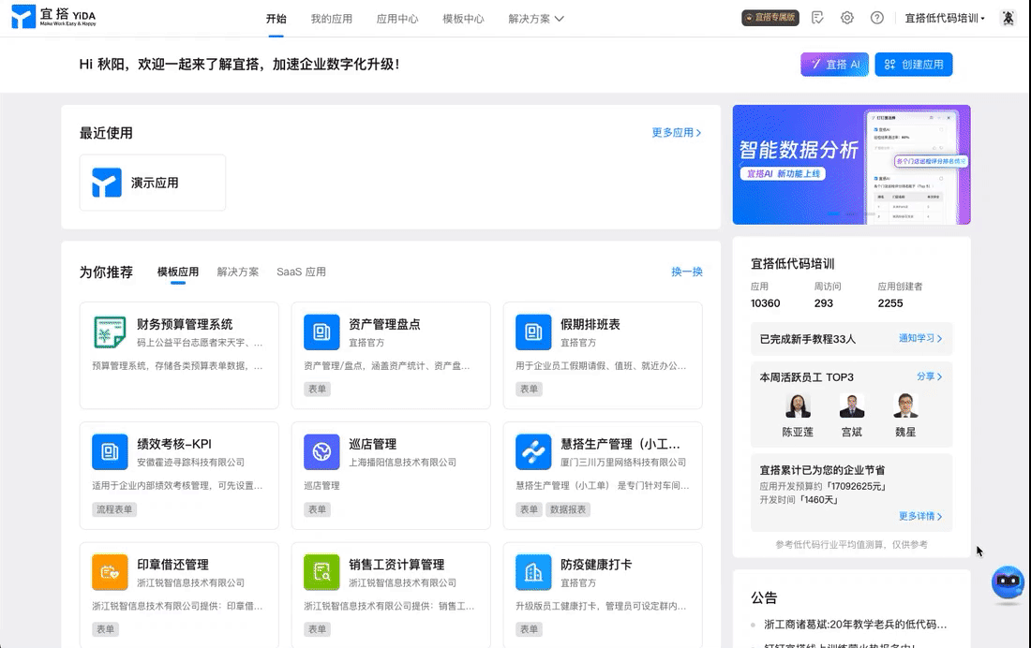Open the settings gear icon
1031x648 pixels.
(x=847, y=18)
